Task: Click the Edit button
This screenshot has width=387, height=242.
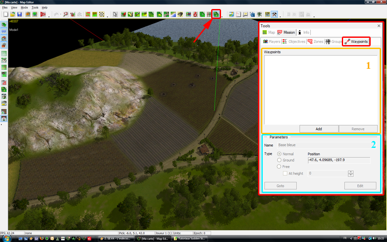Action: (x=360, y=186)
